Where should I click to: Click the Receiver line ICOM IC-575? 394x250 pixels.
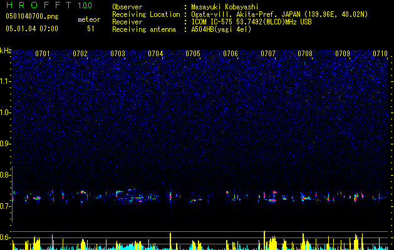coord(212,22)
